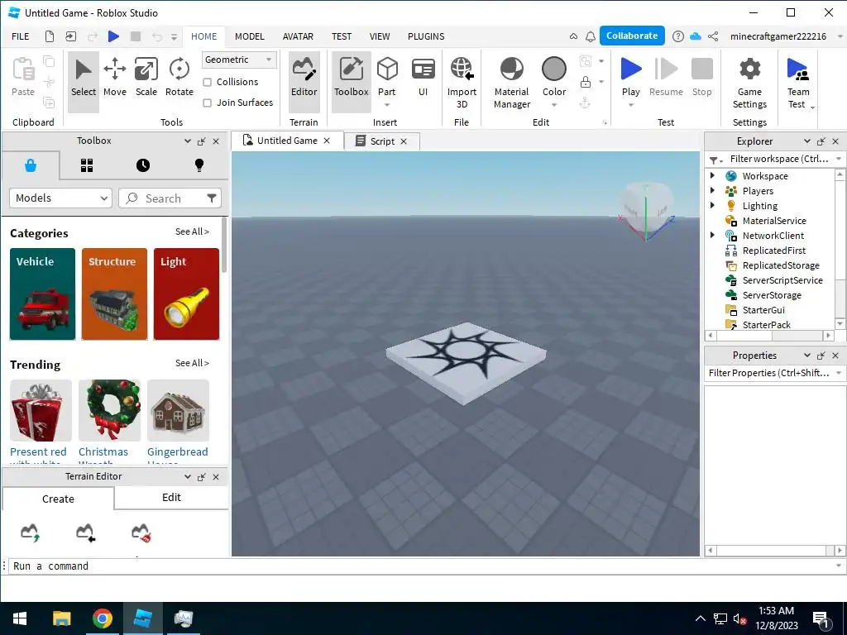Open the Play button dropdown arrow

tap(630, 105)
